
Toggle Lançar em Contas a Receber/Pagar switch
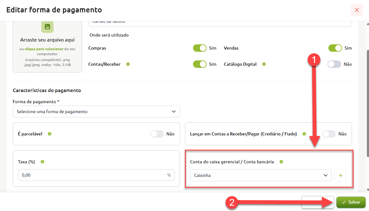329,134
